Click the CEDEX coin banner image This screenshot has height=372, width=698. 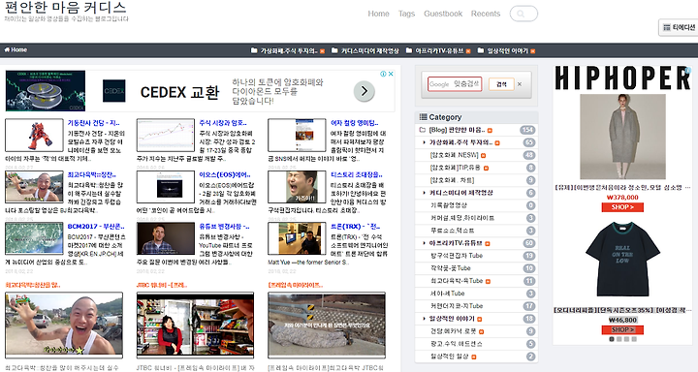click(46, 91)
